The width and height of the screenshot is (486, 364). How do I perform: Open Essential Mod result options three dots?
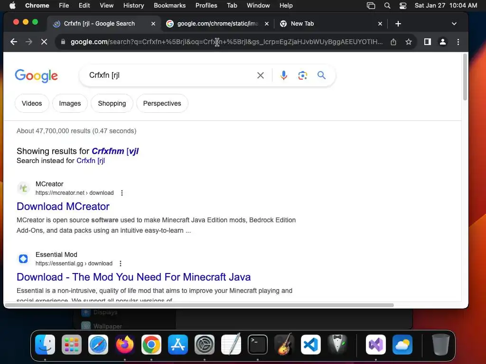click(121, 264)
